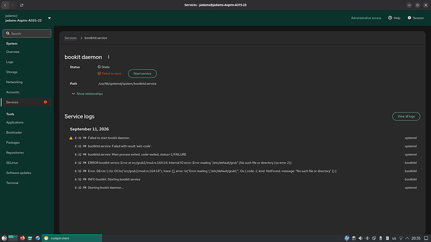The image size is (431, 242).
Task: Click the 20:35 clock in the panel
Action: tap(416, 238)
